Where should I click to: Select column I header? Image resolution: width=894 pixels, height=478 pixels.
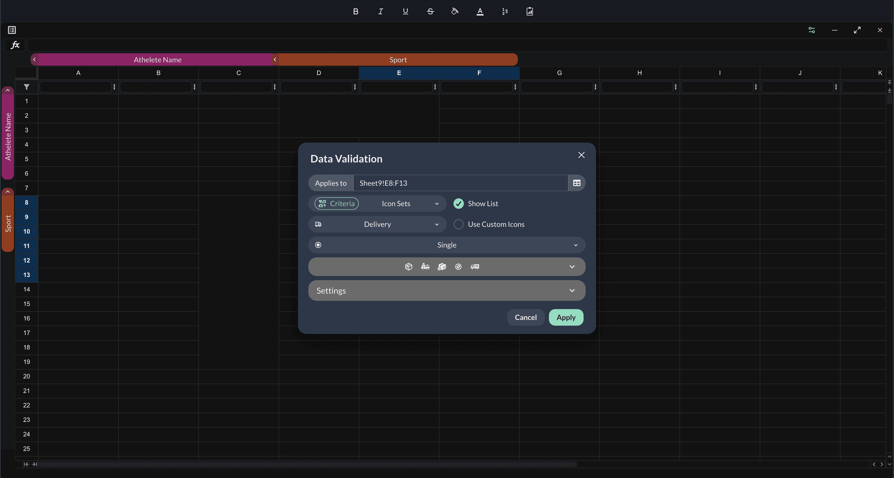(719, 73)
